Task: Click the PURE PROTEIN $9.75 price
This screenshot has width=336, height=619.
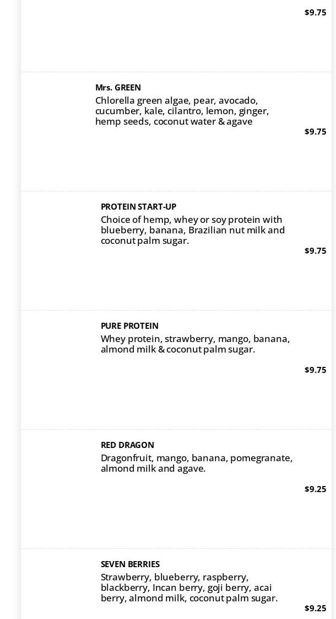Action: (x=315, y=370)
